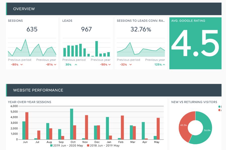226x150 pixels.
Task: Select the 635 sessions value
Action: point(32,29)
